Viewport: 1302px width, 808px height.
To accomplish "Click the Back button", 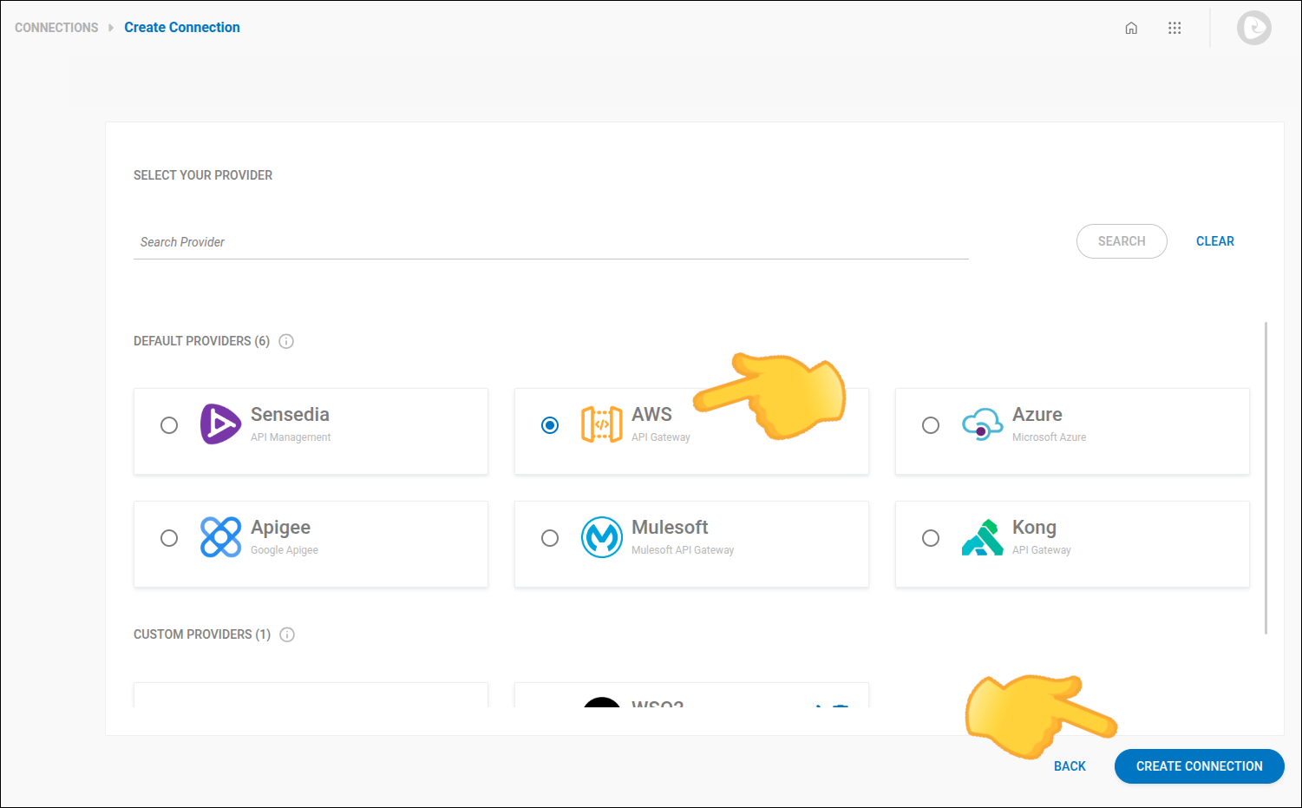I will (x=1070, y=766).
